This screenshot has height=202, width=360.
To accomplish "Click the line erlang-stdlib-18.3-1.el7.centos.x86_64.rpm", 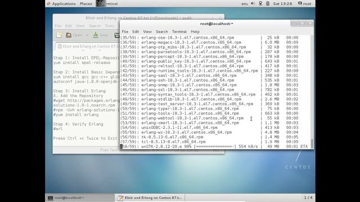I will (x=191, y=99).
